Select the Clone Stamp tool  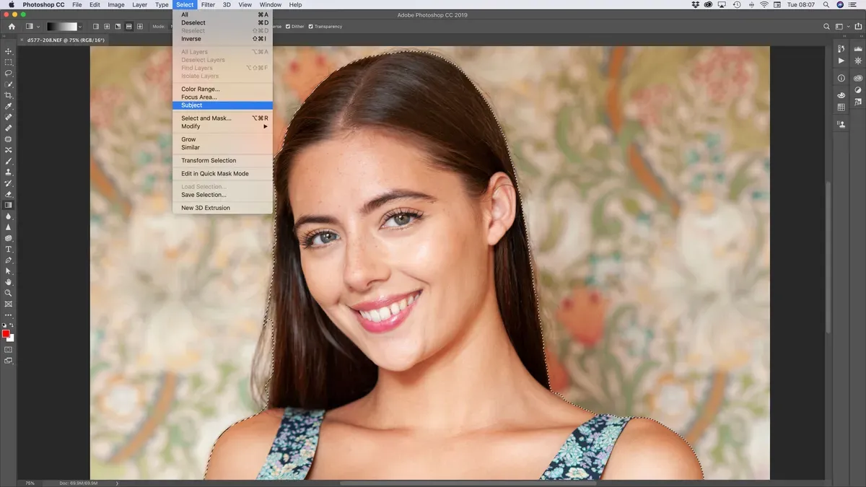[x=9, y=172]
